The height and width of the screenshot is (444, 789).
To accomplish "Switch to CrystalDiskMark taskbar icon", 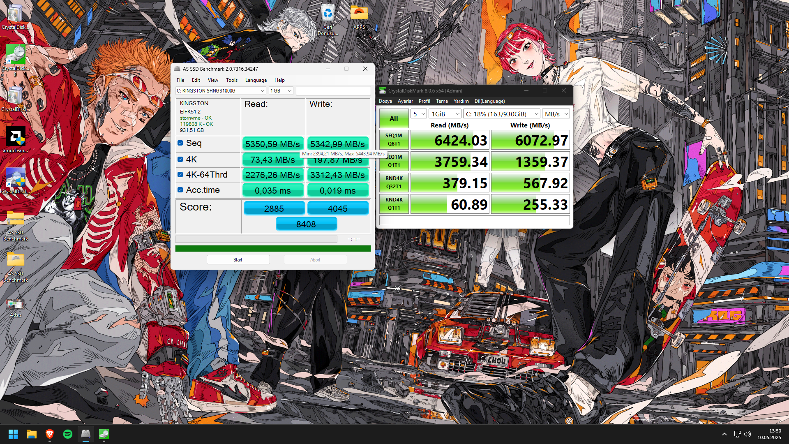I will 104,434.
